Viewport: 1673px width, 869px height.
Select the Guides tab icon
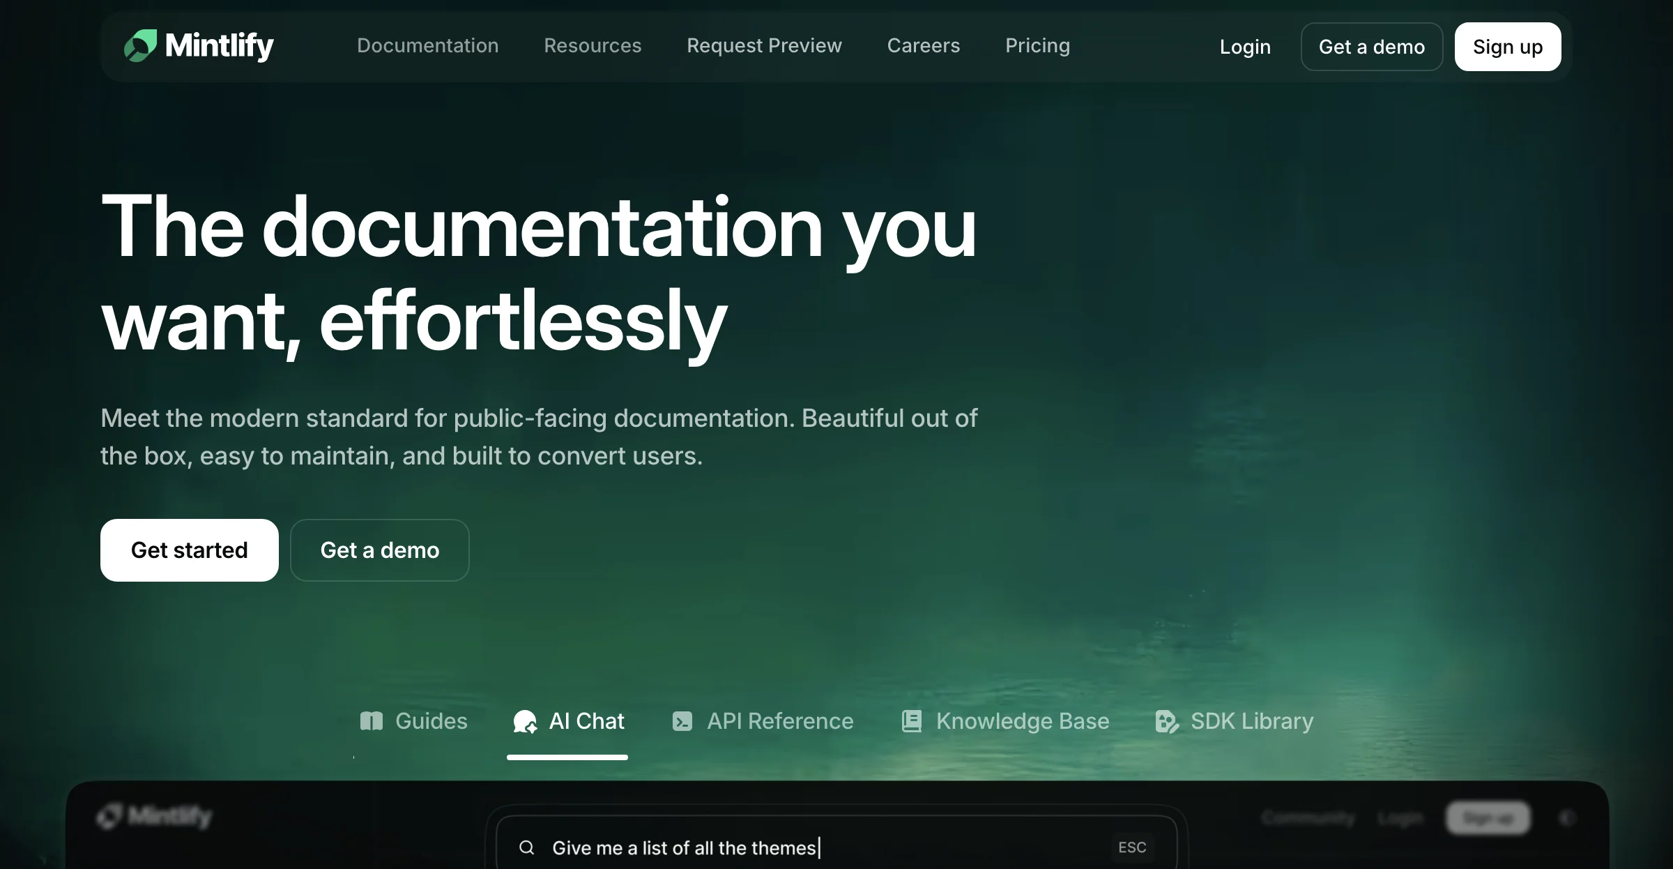click(373, 720)
